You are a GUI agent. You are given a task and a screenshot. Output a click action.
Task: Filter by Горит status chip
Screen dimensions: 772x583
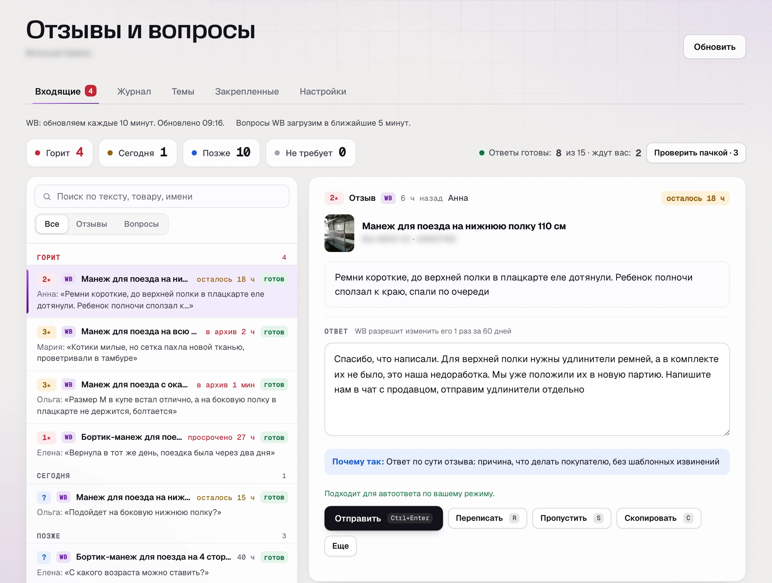[60, 153]
